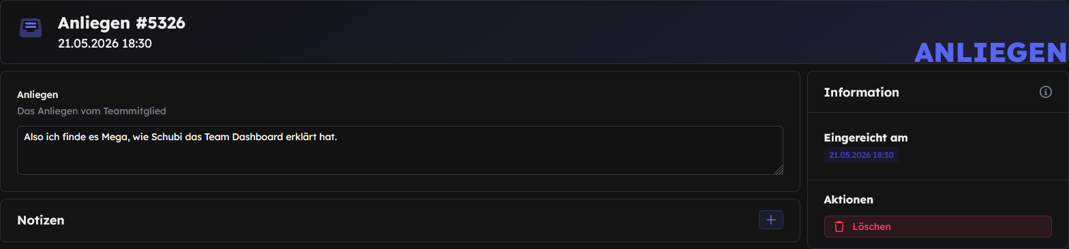
Task: Click the Das Anliegen vom Teammitglied description
Action: 91,110
